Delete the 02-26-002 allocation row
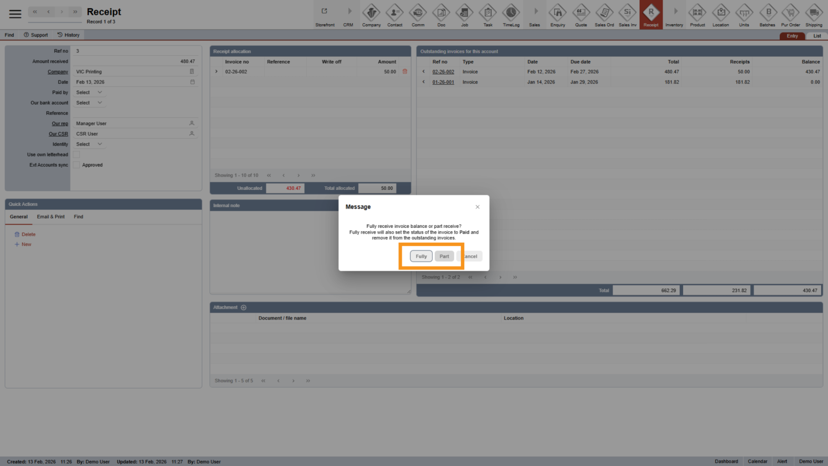 (x=405, y=72)
